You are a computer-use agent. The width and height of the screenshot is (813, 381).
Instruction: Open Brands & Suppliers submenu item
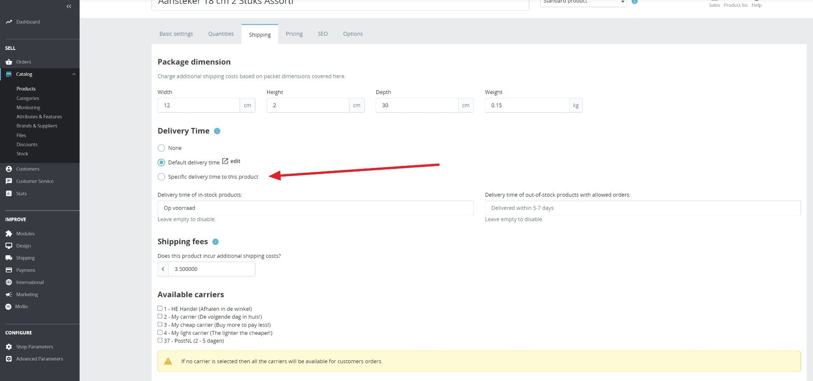point(37,126)
